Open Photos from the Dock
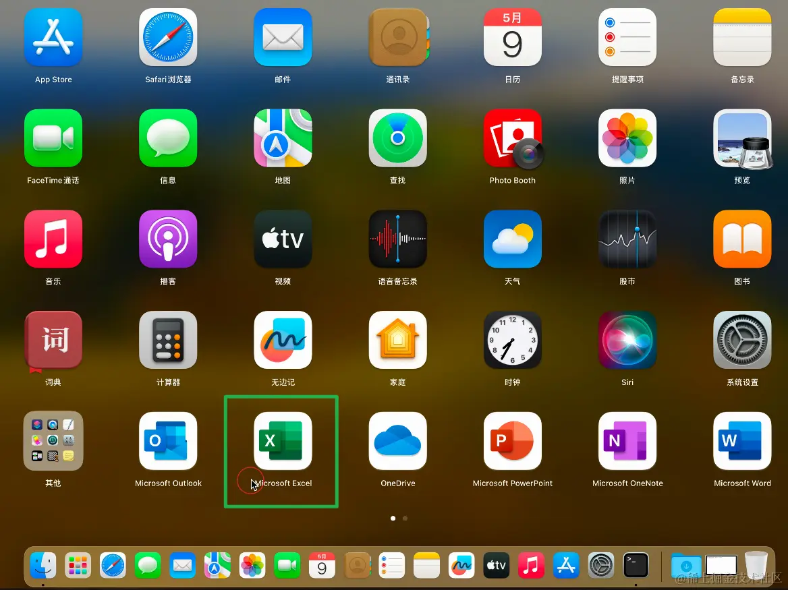This screenshot has height=590, width=788. pyautogui.click(x=252, y=566)
